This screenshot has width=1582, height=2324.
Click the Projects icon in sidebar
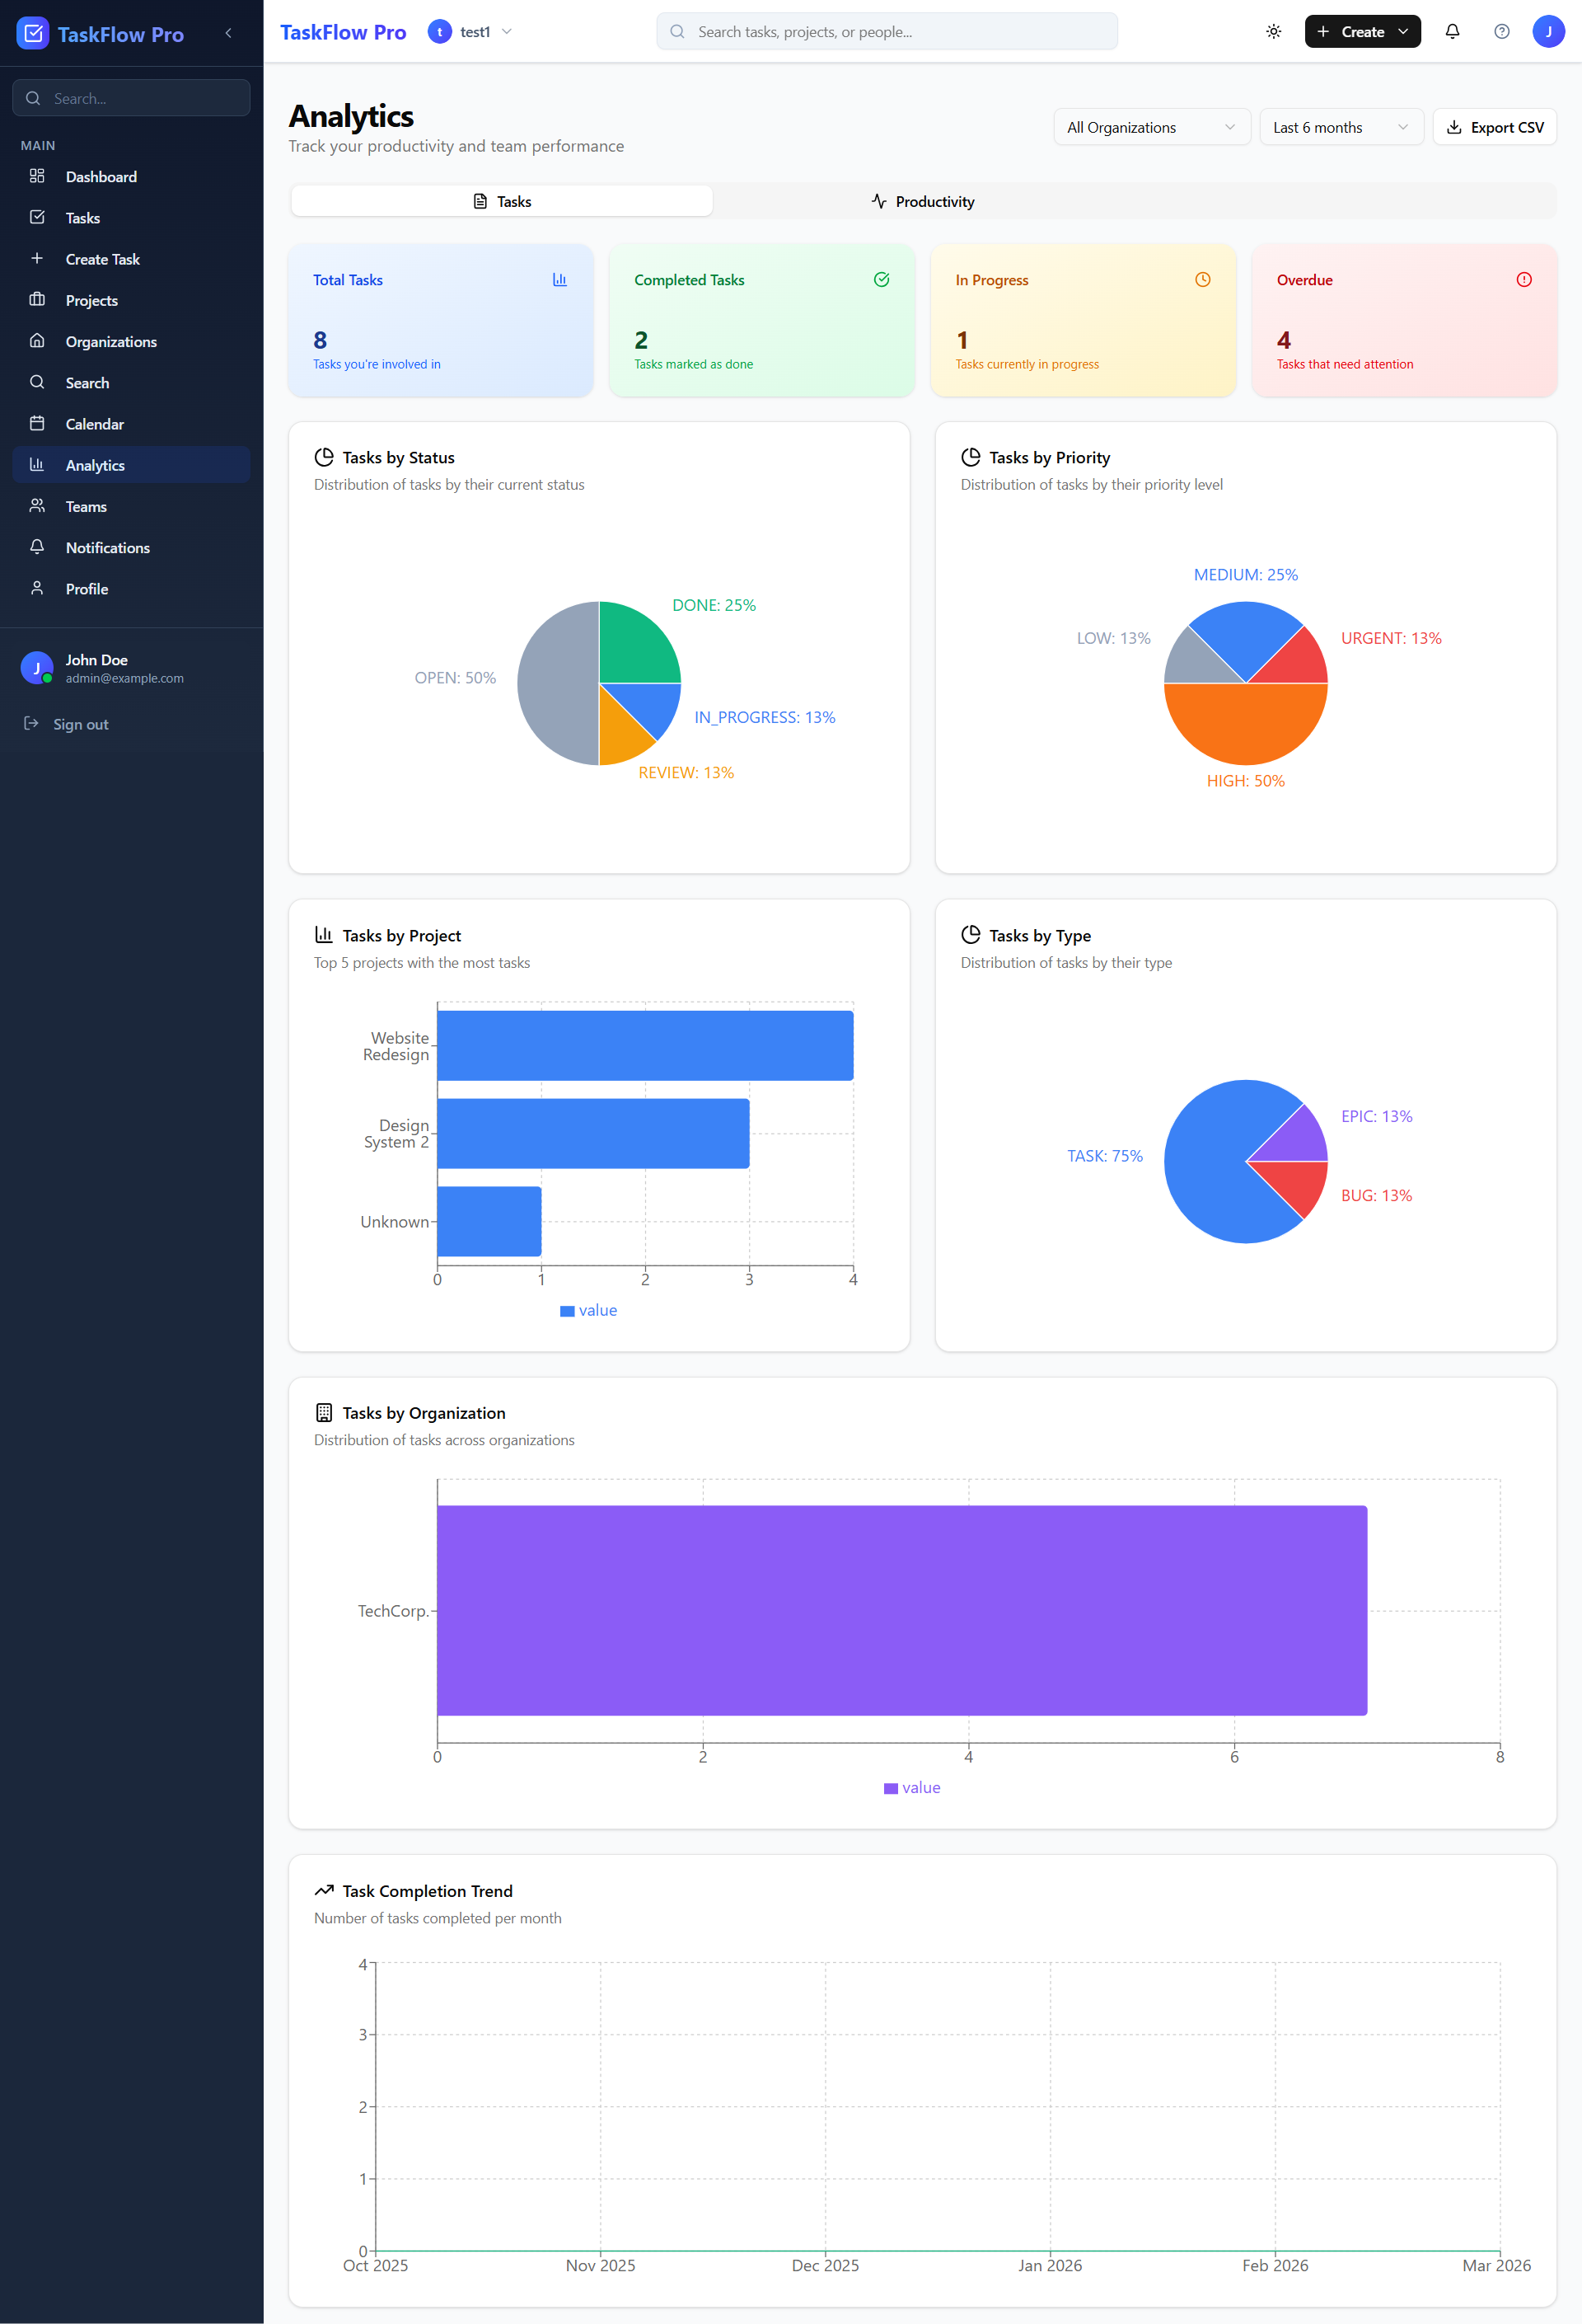tap(37, 299)
